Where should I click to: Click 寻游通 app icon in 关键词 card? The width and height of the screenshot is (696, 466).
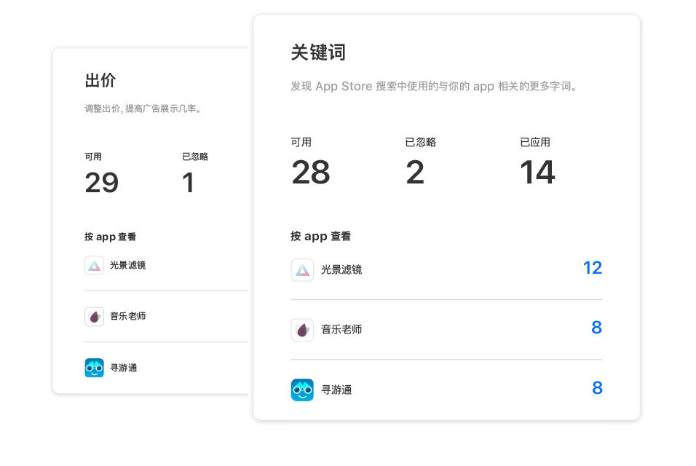302,390
